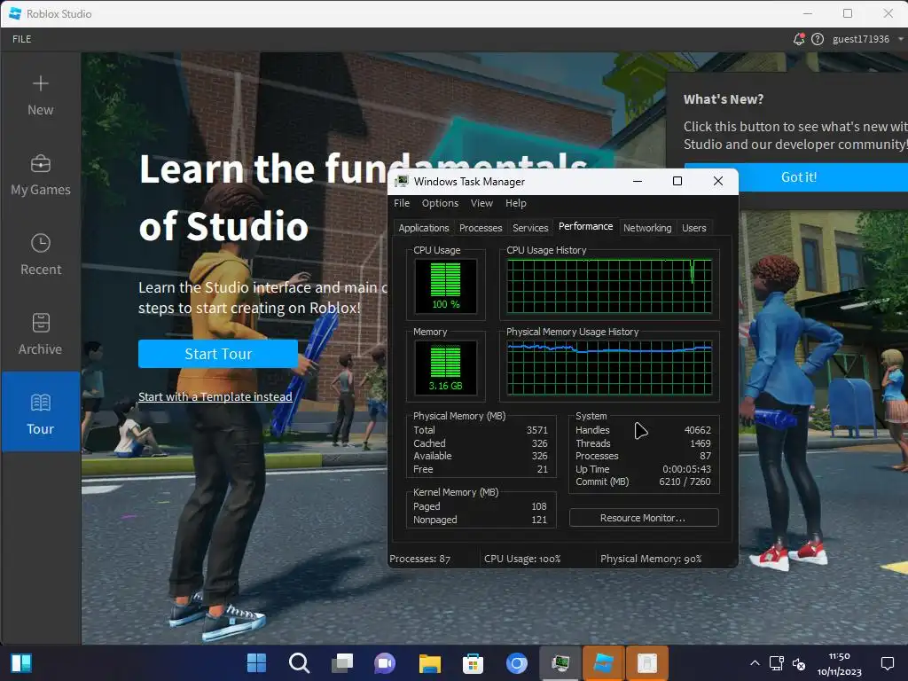Switch to Roblox Studio via taskbar icon
908x681 pixels.
click(x=603, y=662)
